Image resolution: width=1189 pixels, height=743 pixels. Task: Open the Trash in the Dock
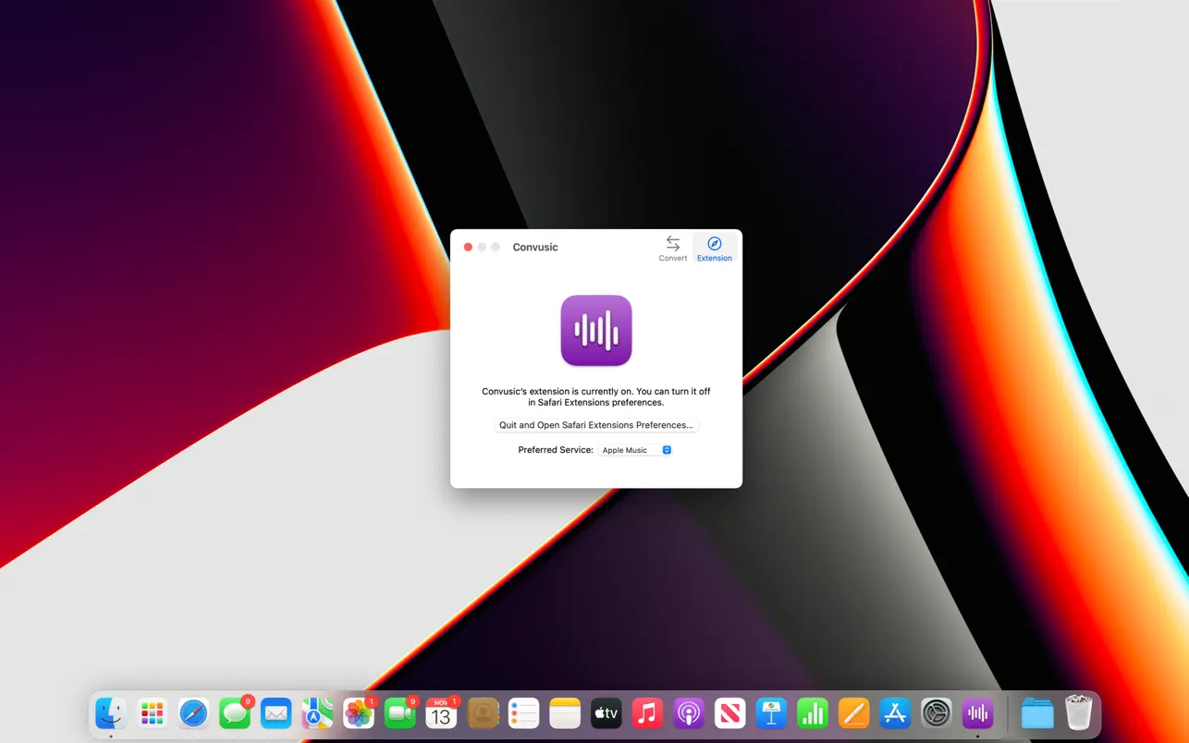click(x=1078, y=713)
